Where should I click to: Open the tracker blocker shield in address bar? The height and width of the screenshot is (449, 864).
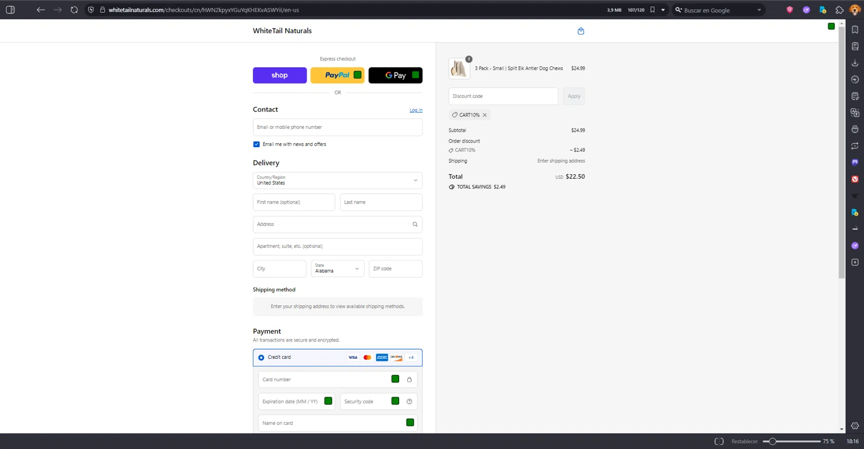tap(91, 10)
